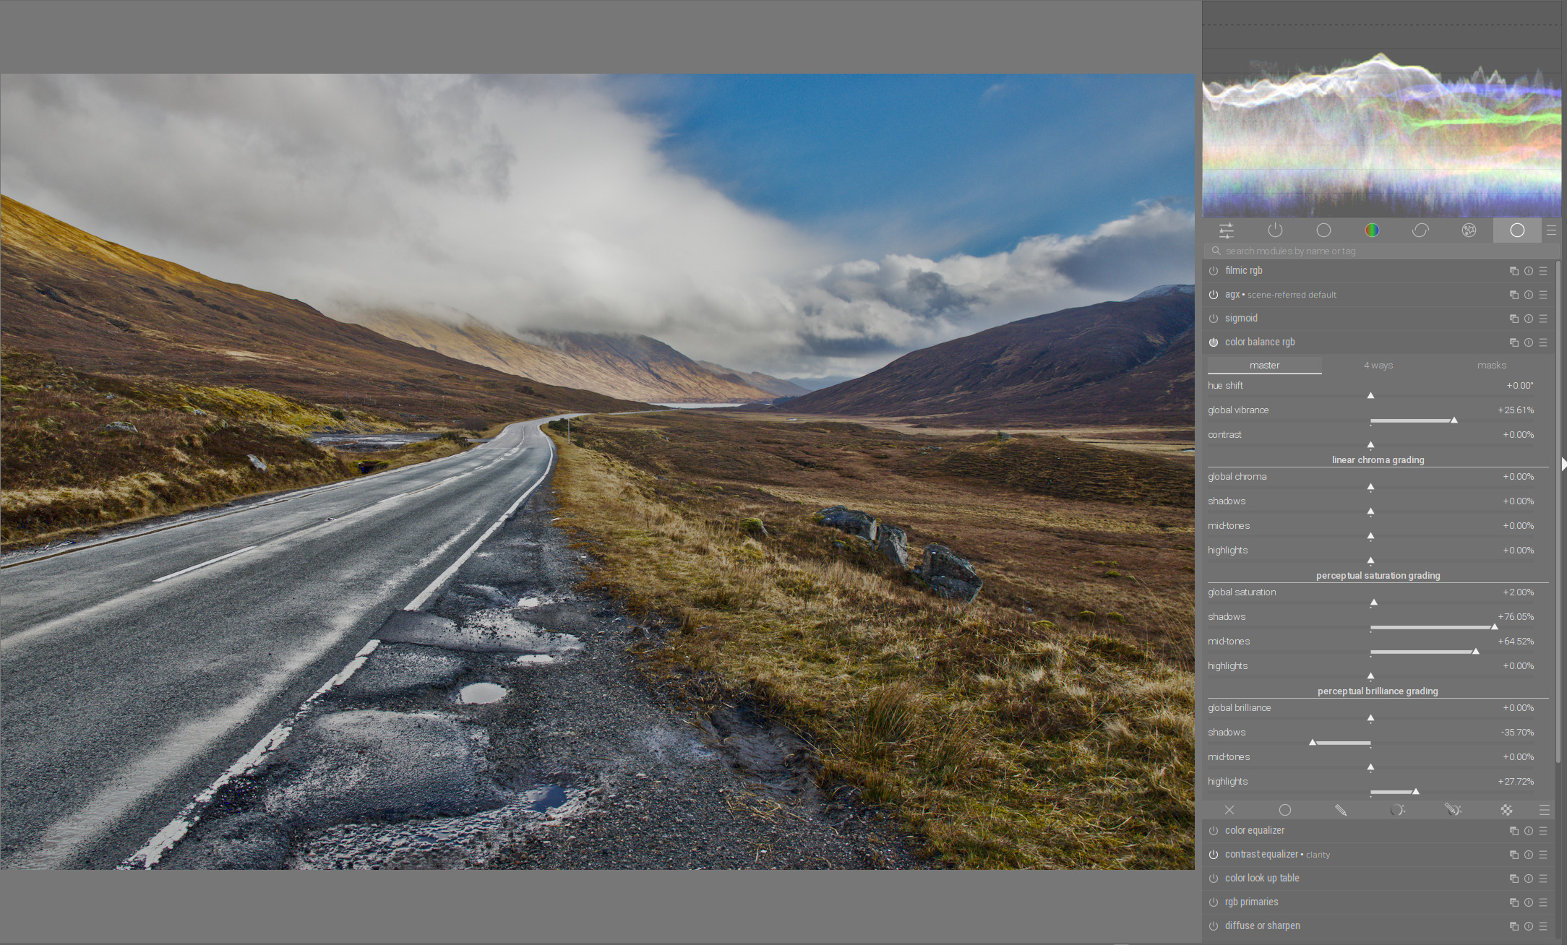The image size is (1567, 945).
Task: Enable the sigmoid module power button
Action: click(x=1214, y=319)
